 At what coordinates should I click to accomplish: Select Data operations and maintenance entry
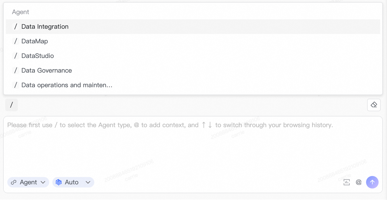pos(67,85)
